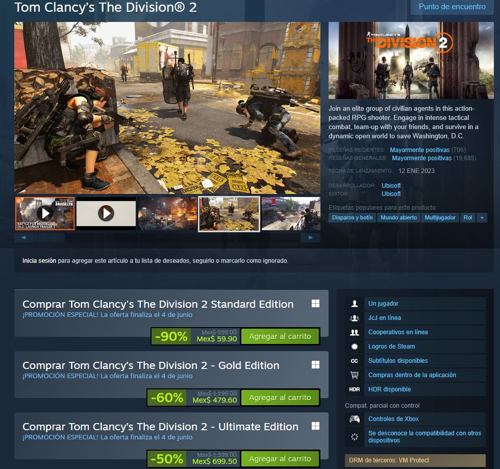Click the Windows icon on Ultimate Edition
This screenshot has width=500, height=469.
click(315, 426)
